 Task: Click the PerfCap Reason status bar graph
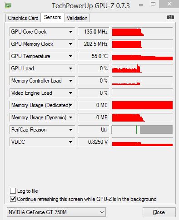tap(142, 130)
